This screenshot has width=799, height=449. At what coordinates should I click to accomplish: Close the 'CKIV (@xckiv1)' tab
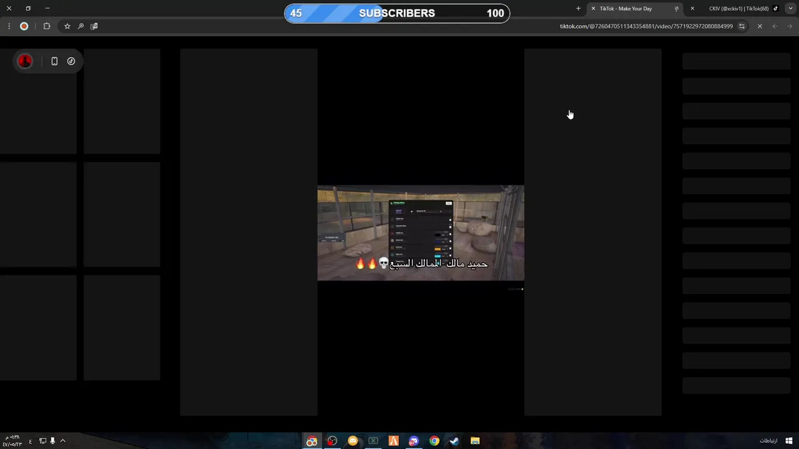[692, 9]
